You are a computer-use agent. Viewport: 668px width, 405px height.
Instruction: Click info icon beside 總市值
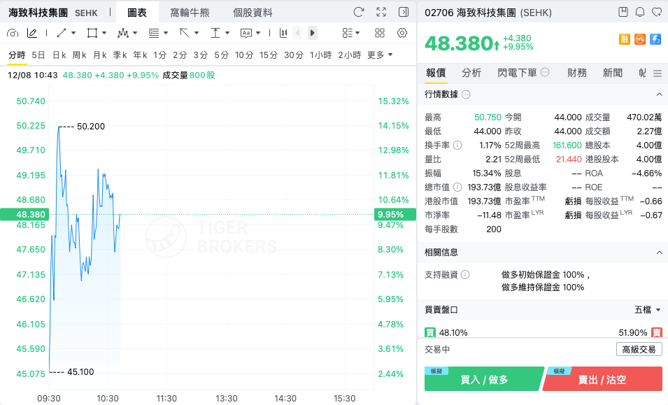point(457,187)
